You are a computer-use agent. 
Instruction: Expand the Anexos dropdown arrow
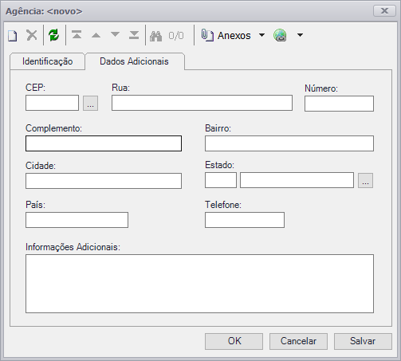point(261,35)
